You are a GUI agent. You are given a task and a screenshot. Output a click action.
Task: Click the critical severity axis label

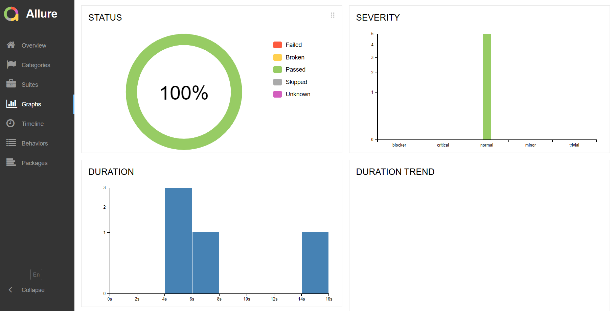coord(443,145)
